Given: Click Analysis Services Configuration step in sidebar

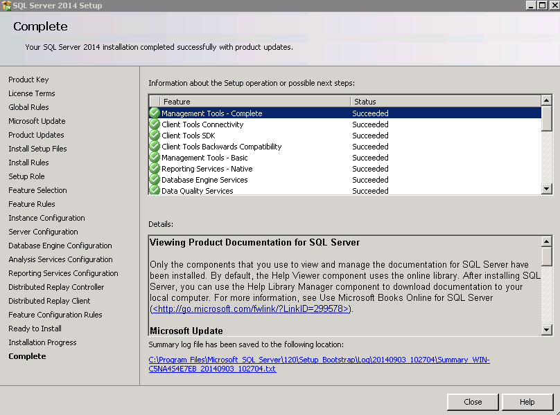Looking at the screenshot, I should [60, 259].
